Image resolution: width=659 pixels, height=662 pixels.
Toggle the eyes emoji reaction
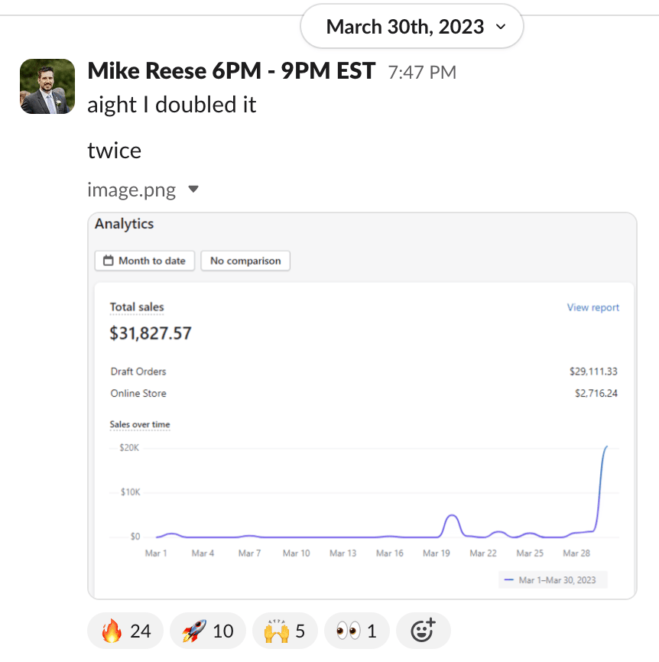pos(357,631)
